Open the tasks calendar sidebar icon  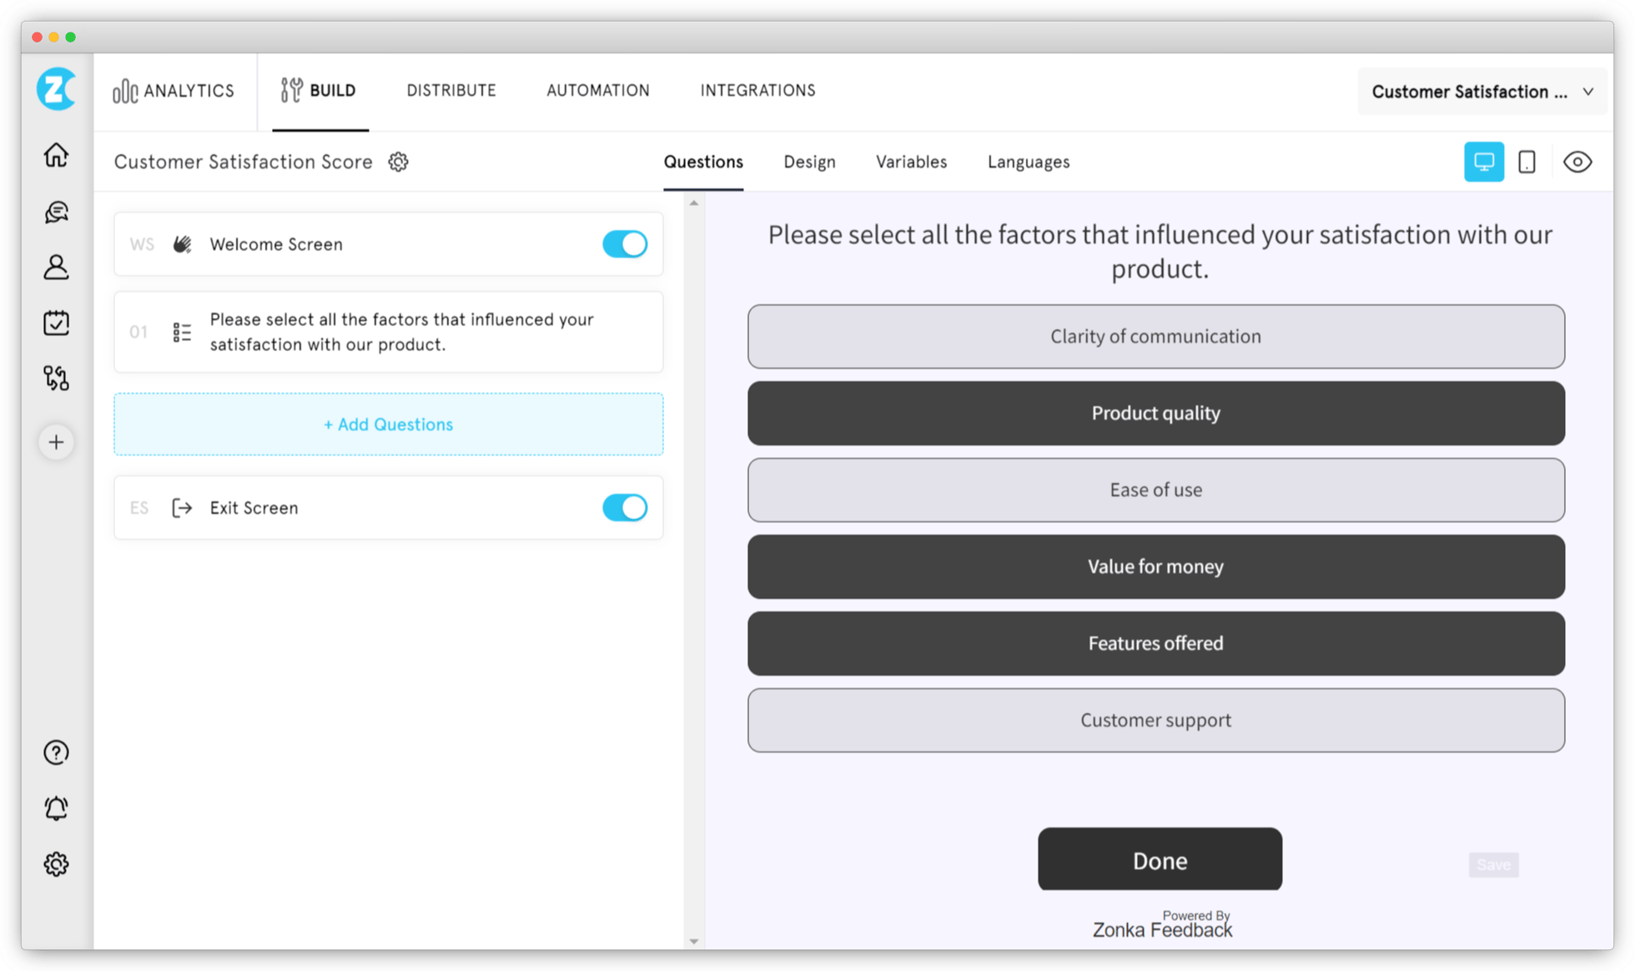pyautogui.click(x=55, y=323)
